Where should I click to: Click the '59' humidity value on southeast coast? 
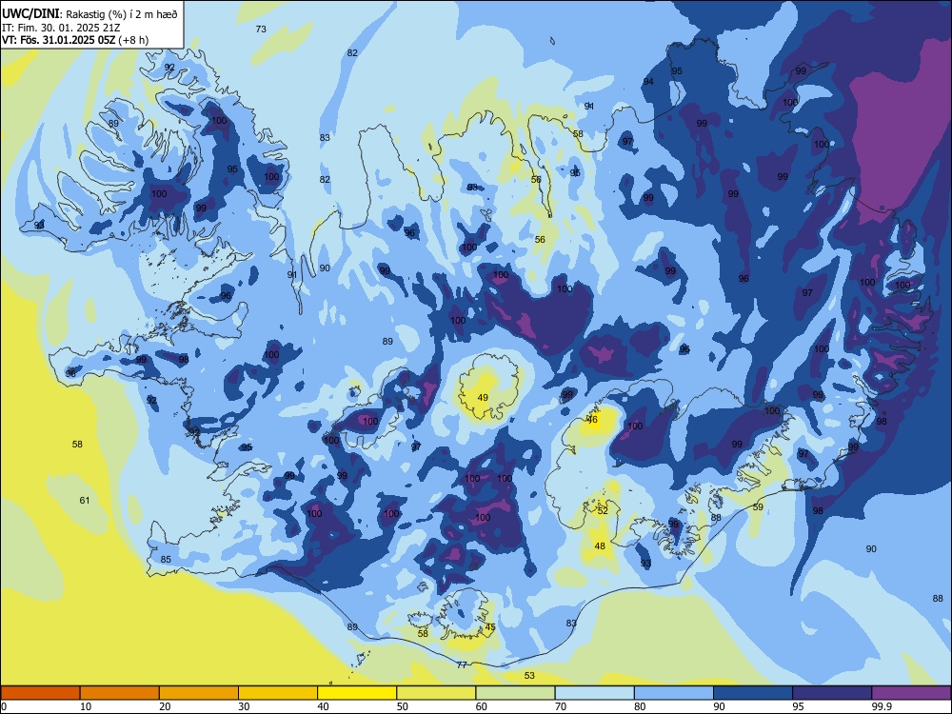click(758, 507)
